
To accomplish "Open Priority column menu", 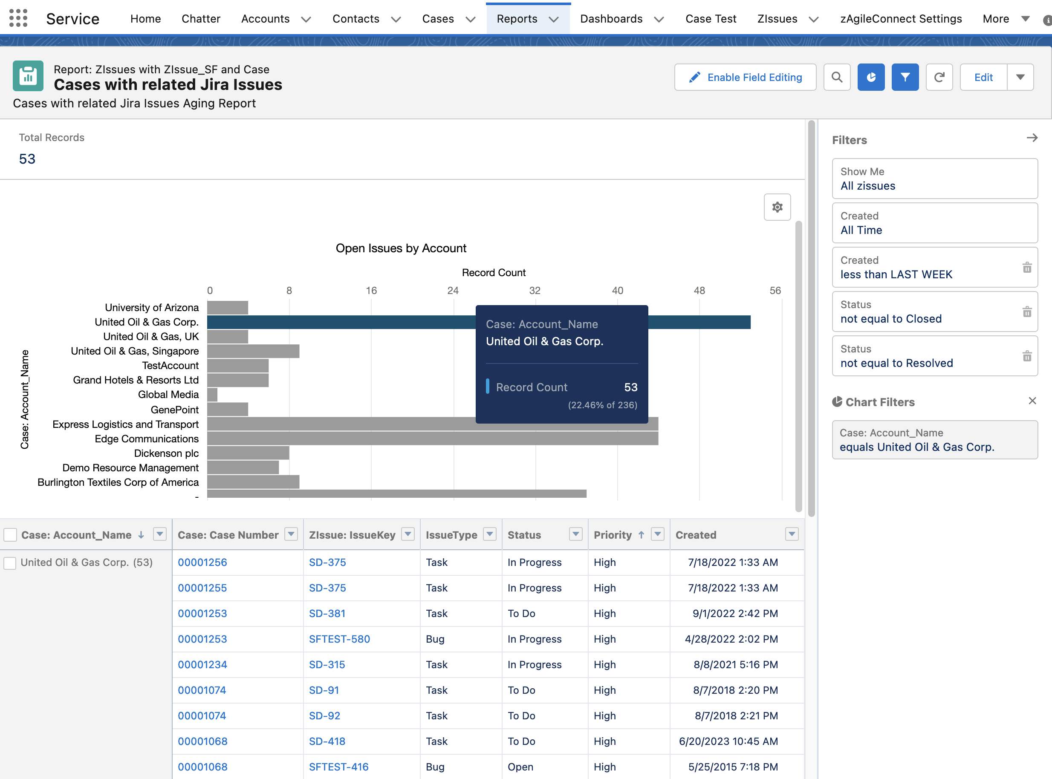I will pyautogui.click(x=658, y=534).
